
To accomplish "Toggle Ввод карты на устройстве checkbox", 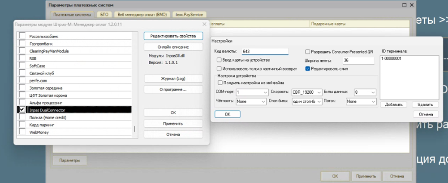I will tap(219, 60).
